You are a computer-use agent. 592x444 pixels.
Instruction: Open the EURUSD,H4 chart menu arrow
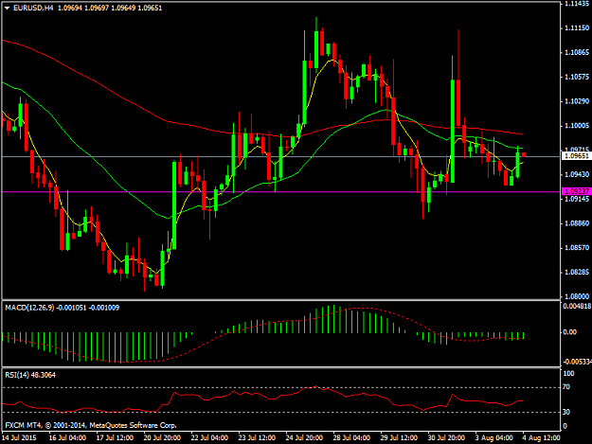click(7, 8)
